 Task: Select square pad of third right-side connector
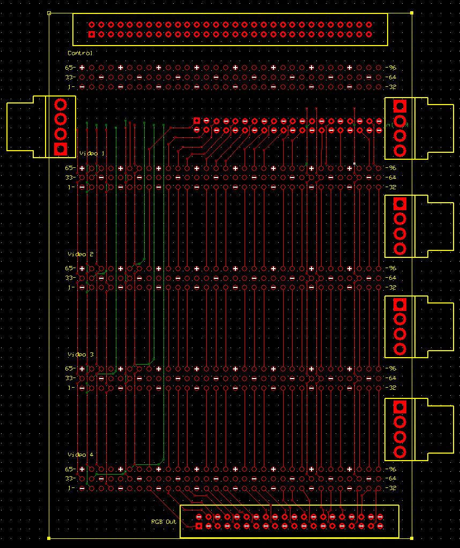pyautogui.click(x=399, y=305)
